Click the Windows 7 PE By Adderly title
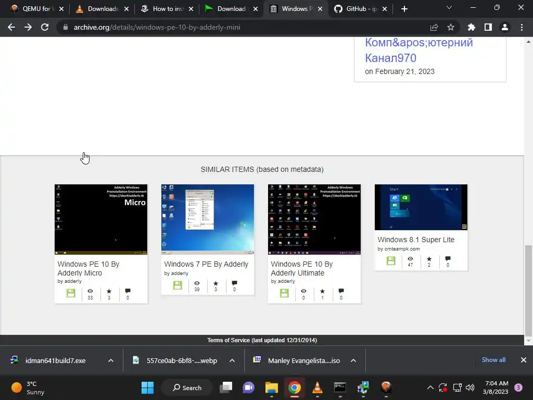This screenshot has width=533, height=400. 206,264
